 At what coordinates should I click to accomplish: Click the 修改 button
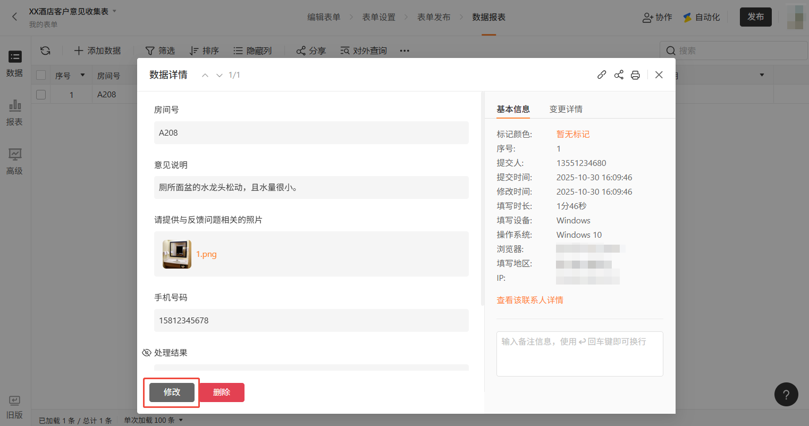(172, 392)
